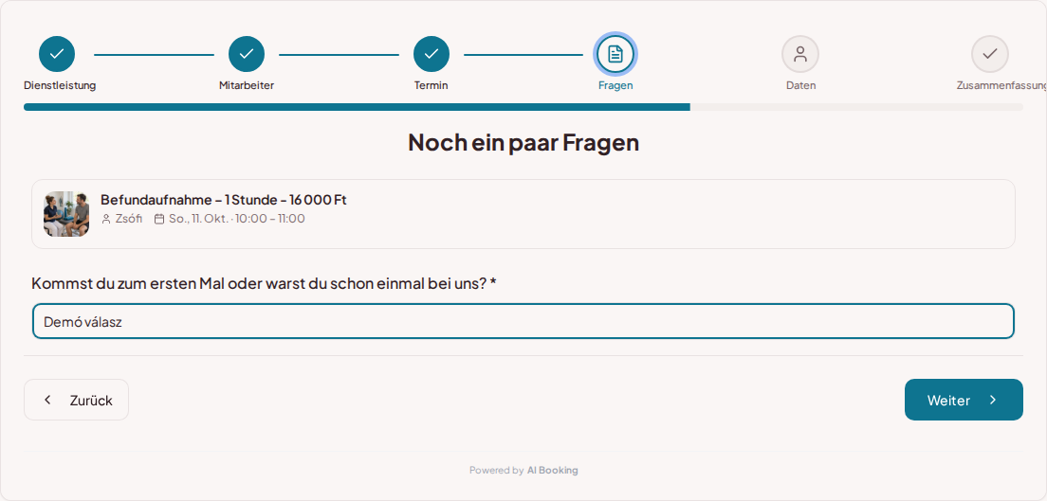1047x501 pixels.
Task: Click the Fragen document step icon
Action: pyautogui.click(x=615, y=54)
